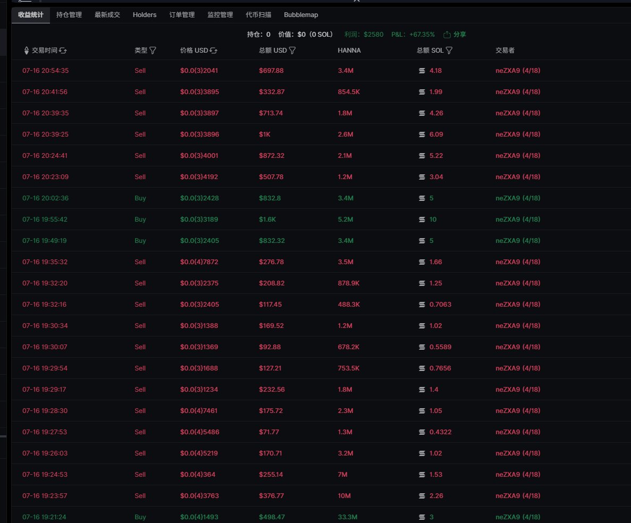Screen dimensions: 631x523
Task: Click the price $0.0{4}364
Action: (x=198, y=474)
